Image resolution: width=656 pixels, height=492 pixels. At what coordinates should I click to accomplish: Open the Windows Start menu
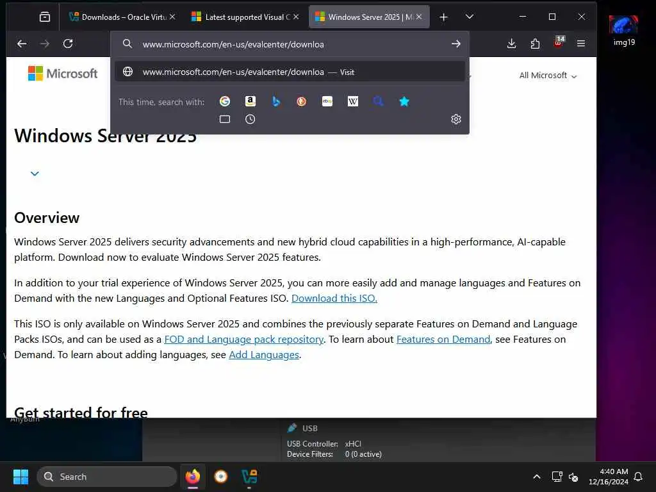[20, 477]
